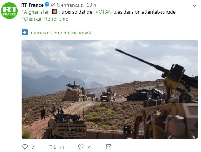Send tweet via the envelope message icon

click(x=109, y=147)
